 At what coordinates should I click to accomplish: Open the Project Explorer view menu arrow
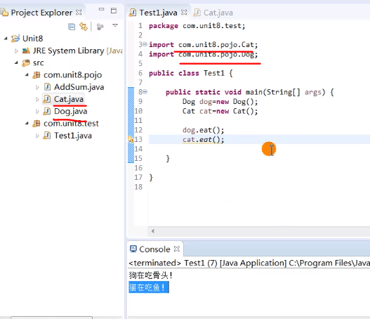tap(115, 25)
